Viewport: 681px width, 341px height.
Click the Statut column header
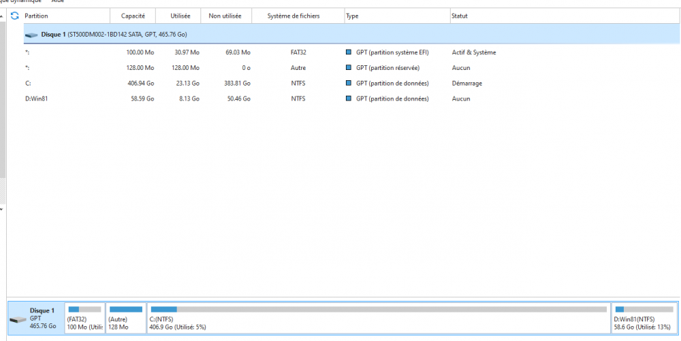click(x=459, y=16)
